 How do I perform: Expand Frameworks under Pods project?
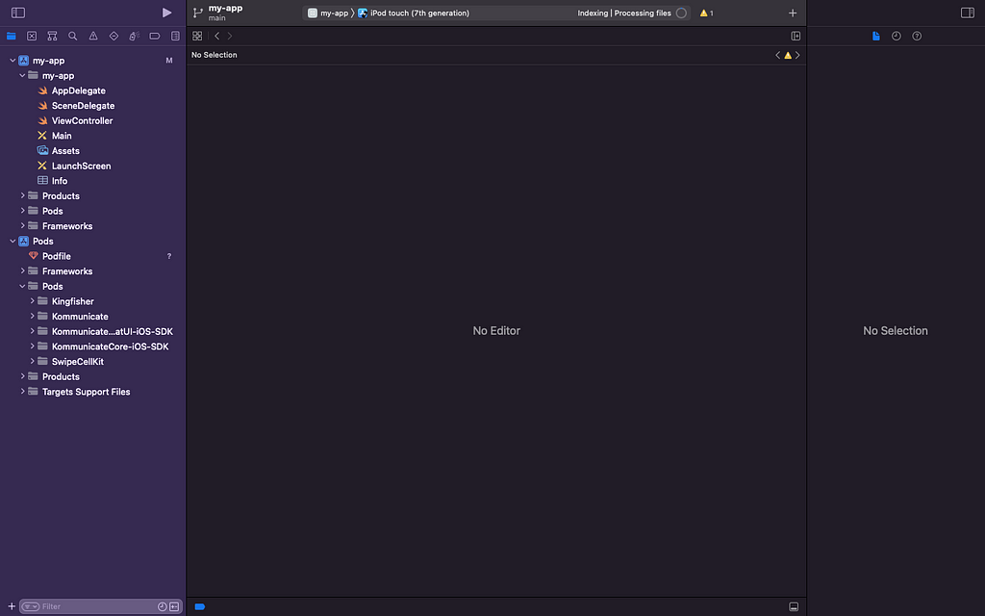pos(23,270)
